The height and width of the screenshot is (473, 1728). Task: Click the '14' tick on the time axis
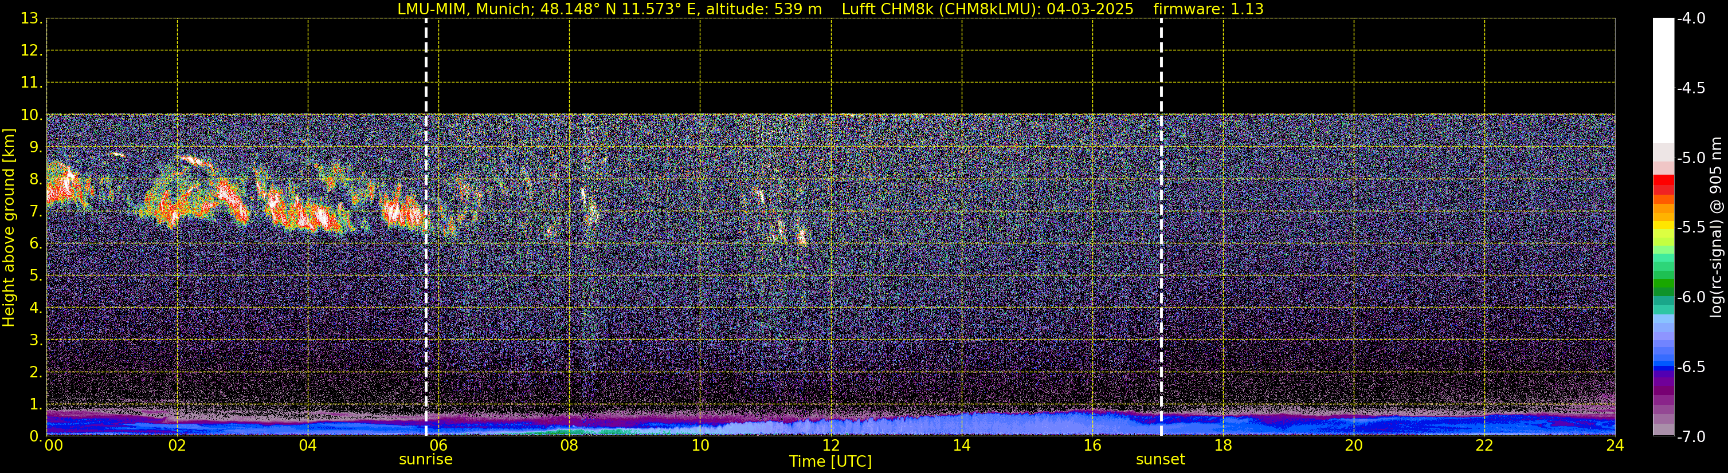click(x=962, y=446)
